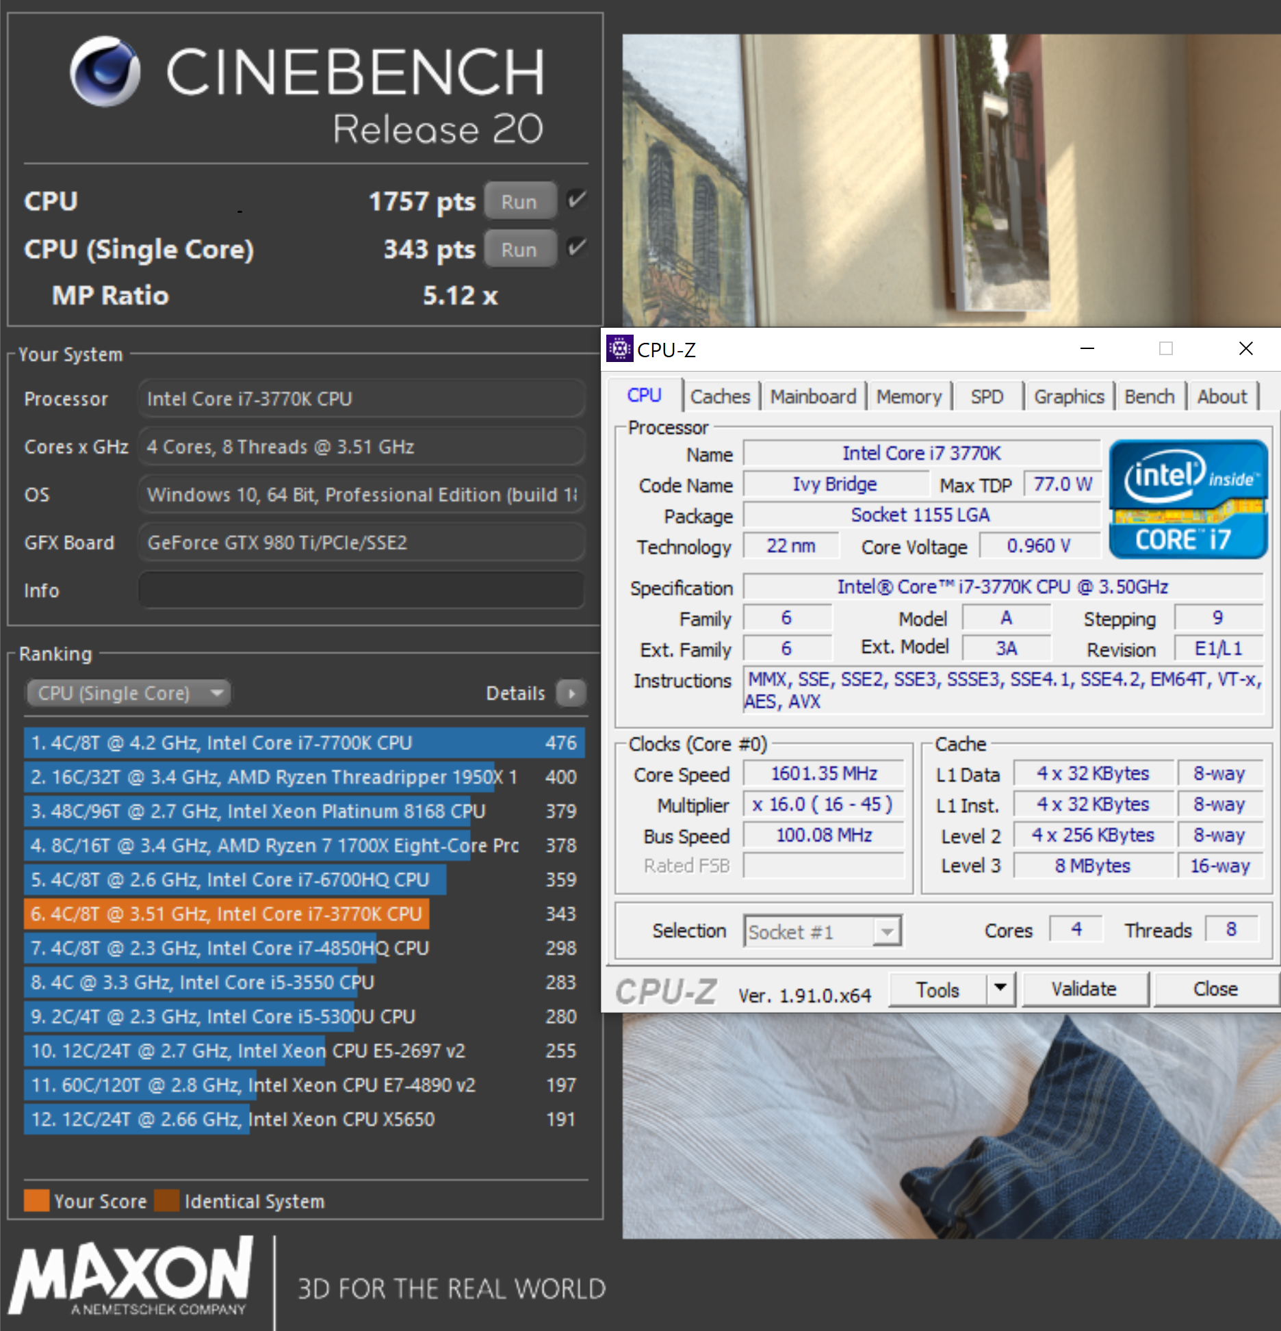Click the Cores x GHz field
Image resolution: width=1281 pixels, height=1331 pixels.
coord(361,446)
